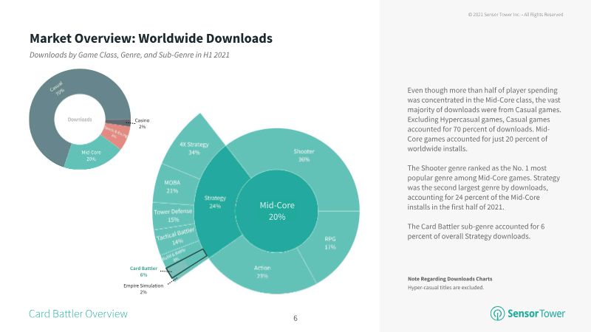Select the outlined Card Battler slice
591x332 pixels.
tap(187, 263)
